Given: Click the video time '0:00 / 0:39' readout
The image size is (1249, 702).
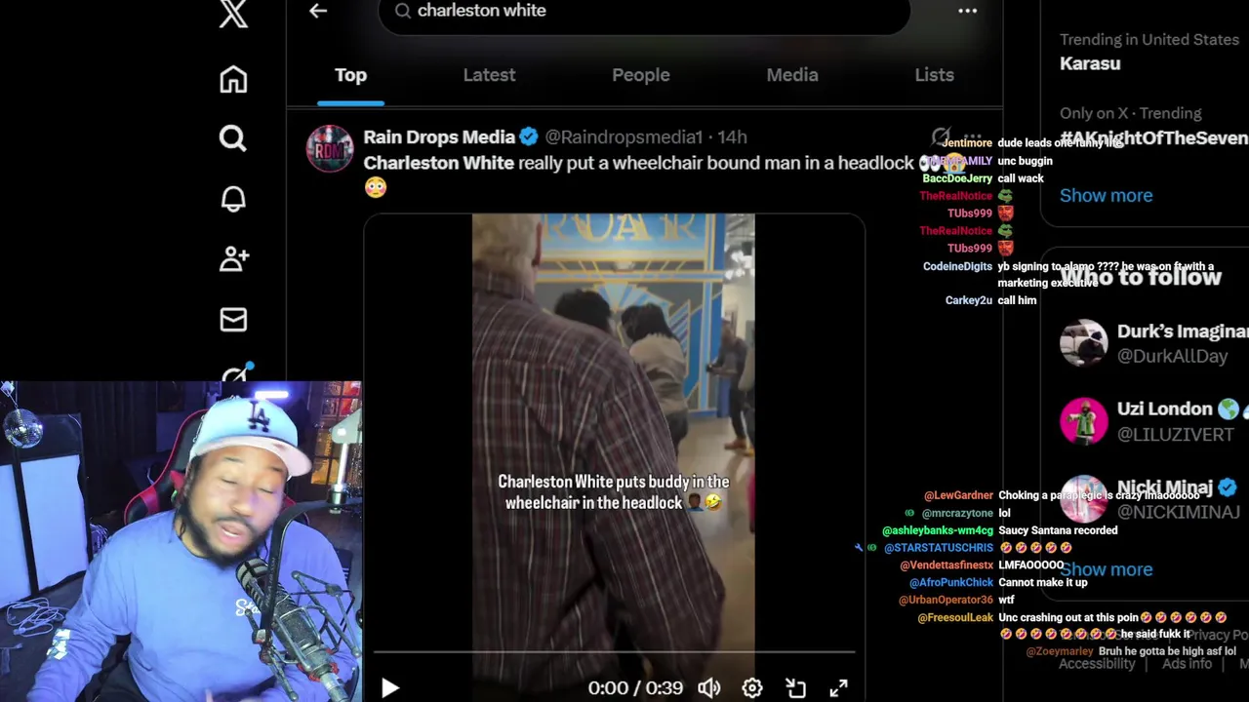Looking at the screenshot, I should click(635, 688).
